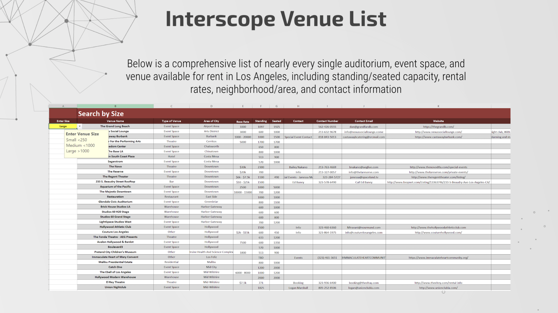Click the 'Irvine Health And Science Complex' cell
Image resolution: width=558 pixels, height=313 pixels.
pos(211,252)
